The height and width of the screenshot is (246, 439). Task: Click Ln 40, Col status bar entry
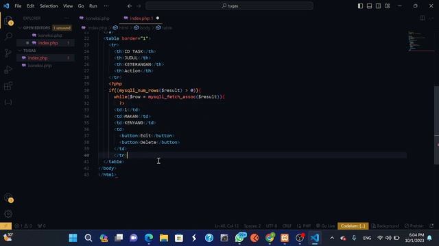coord(227,226)
